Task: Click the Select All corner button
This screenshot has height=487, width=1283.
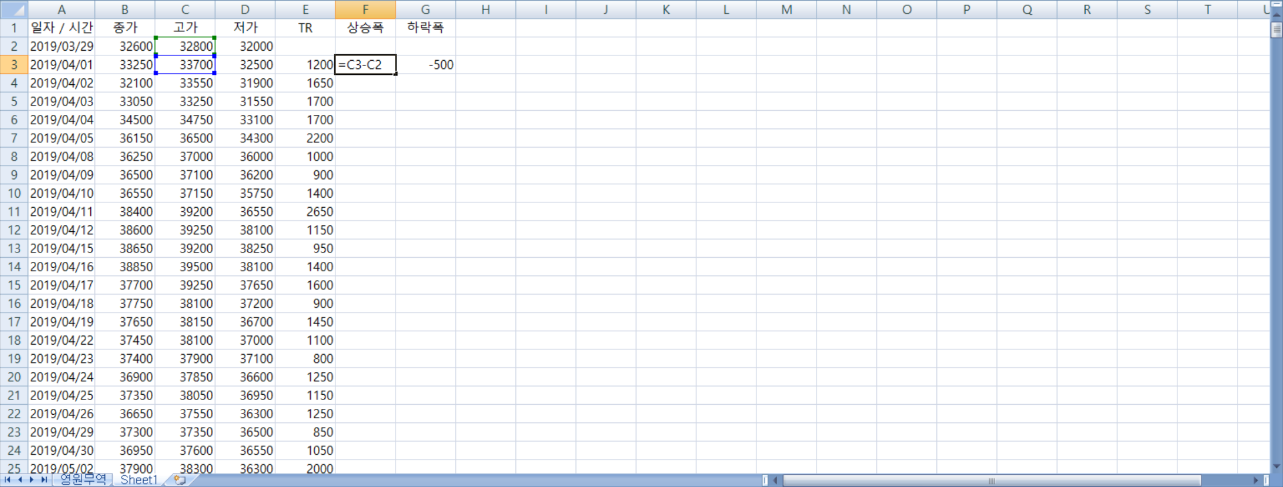Action: tap(13, 9)
